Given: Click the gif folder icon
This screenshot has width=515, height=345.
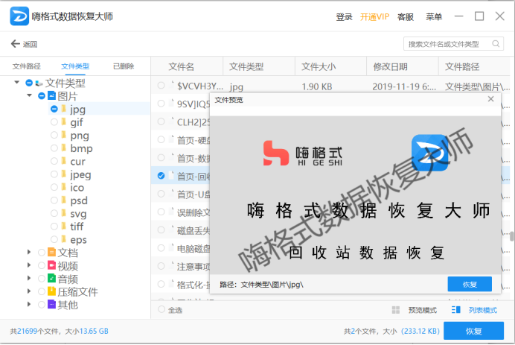Looking at the screenshot, I should (x=64, y=121).
